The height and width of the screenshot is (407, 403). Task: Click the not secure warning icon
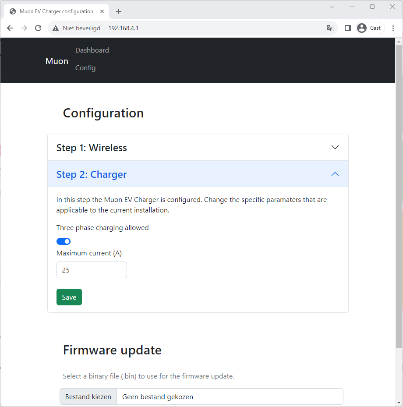click(x=56, y=28)
